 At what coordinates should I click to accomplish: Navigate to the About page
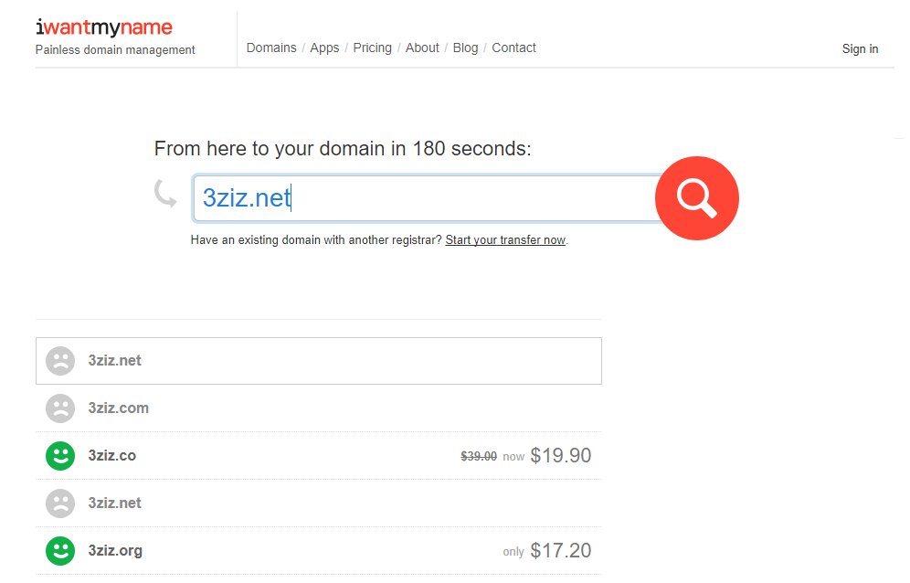(422, 48)
